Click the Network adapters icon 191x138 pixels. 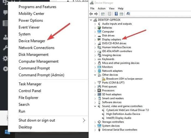tap(99, 71)
